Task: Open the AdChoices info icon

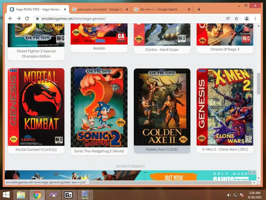Action: [250, 172]
